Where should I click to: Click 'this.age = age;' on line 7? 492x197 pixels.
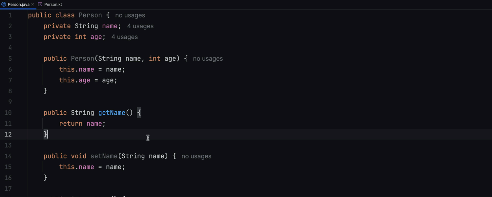[x=88, y=80]
